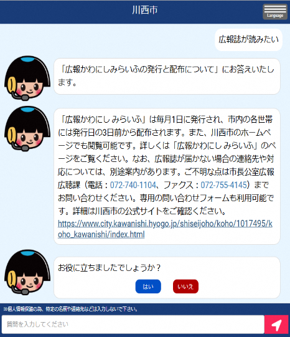Screen dimensions: 290x337
Task: Open the kawanishi koho index.html link
Action: pyautogui.click(x=165, y=229)
